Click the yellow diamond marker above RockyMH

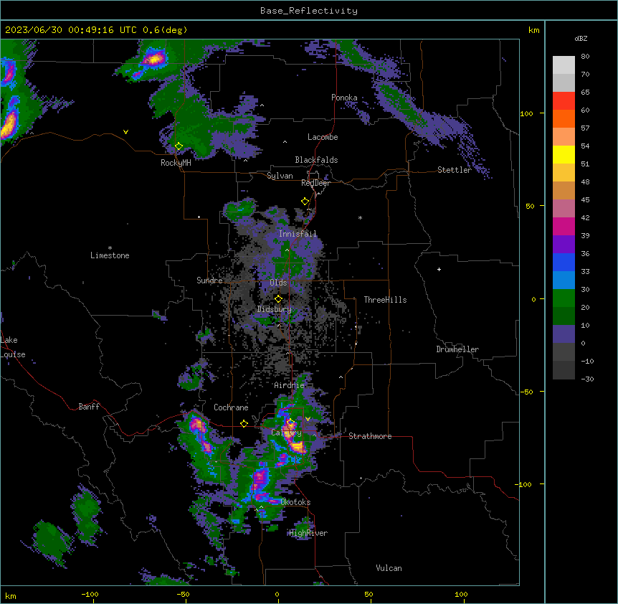click(x=179, y=146)
